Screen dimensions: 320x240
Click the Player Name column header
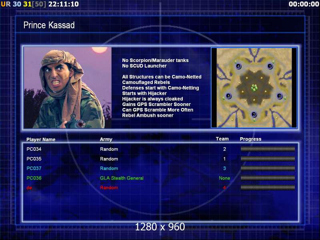pos(41,140)
